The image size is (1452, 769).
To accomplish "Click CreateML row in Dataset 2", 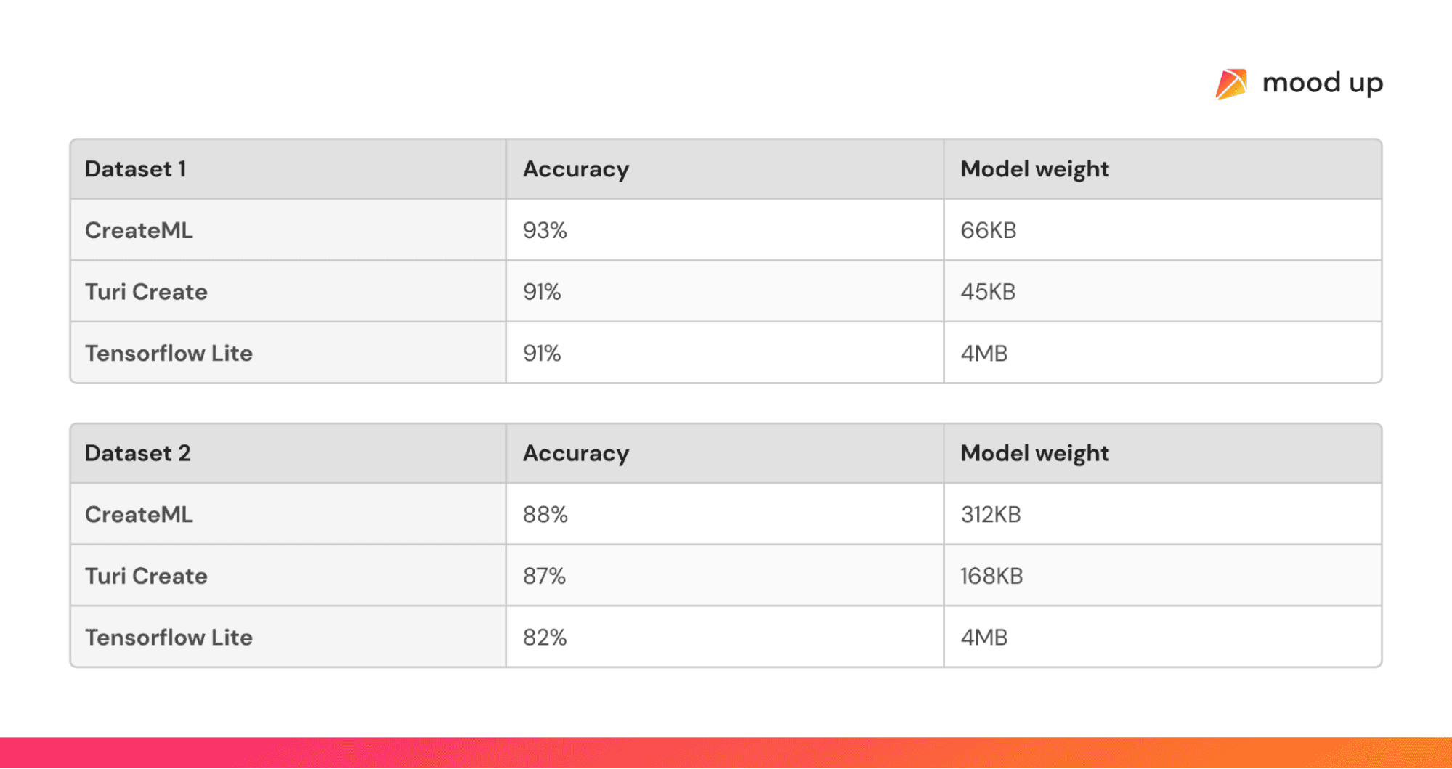I will click(139, 514).
